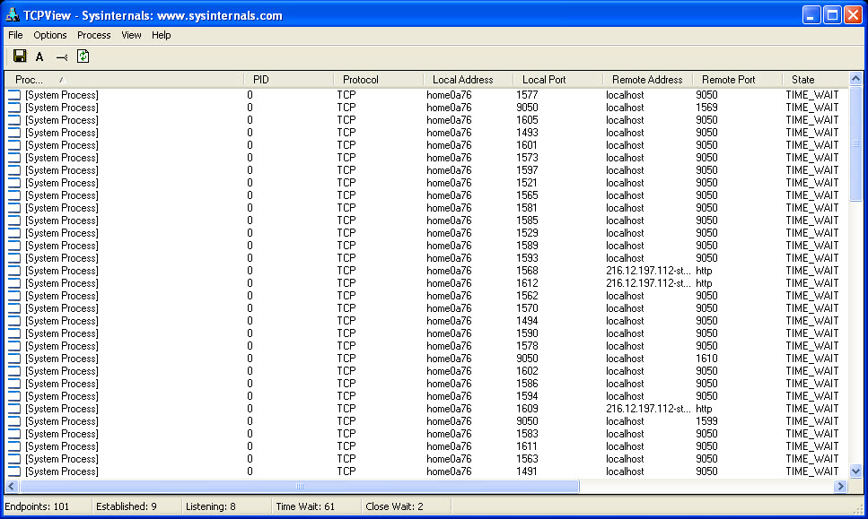Click the Save toolbar icon
The height and width of the screenshot is (519, 868).
click(20, 56)
